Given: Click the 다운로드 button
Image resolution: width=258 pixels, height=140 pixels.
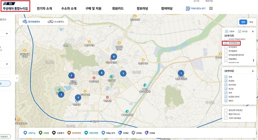Looking at the screenshot, I should [5, 136].
